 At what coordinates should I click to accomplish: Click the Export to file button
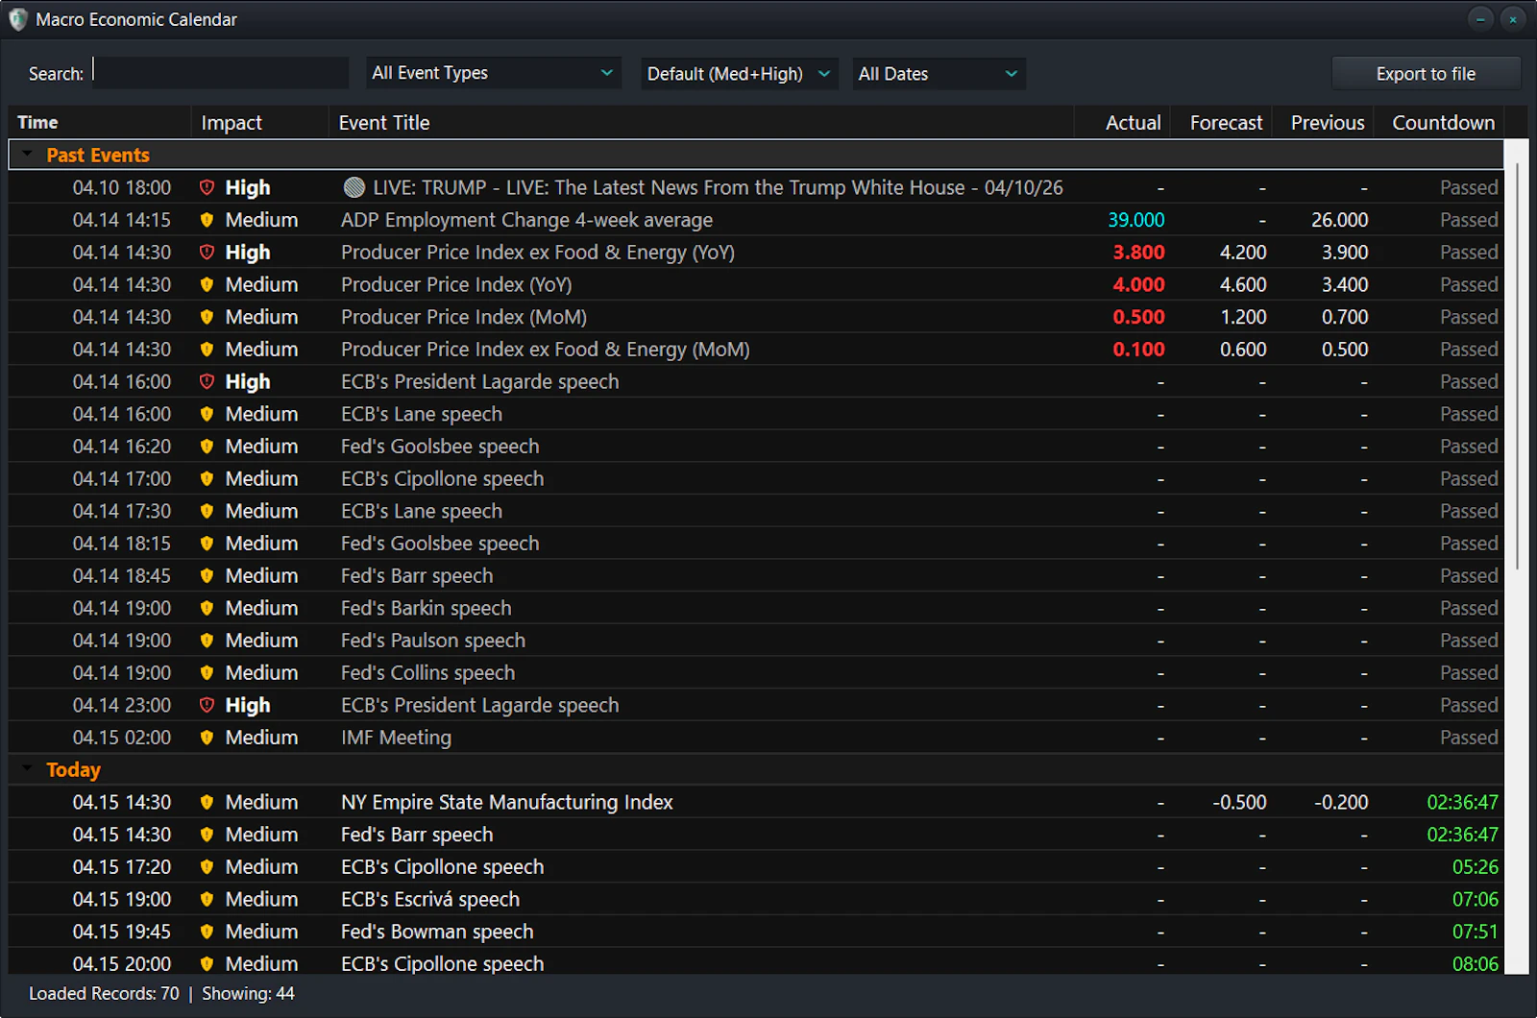1426,73
